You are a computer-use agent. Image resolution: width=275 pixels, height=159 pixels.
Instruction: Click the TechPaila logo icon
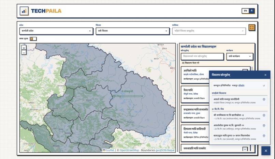pyautogui.click(x=24, y=11)
